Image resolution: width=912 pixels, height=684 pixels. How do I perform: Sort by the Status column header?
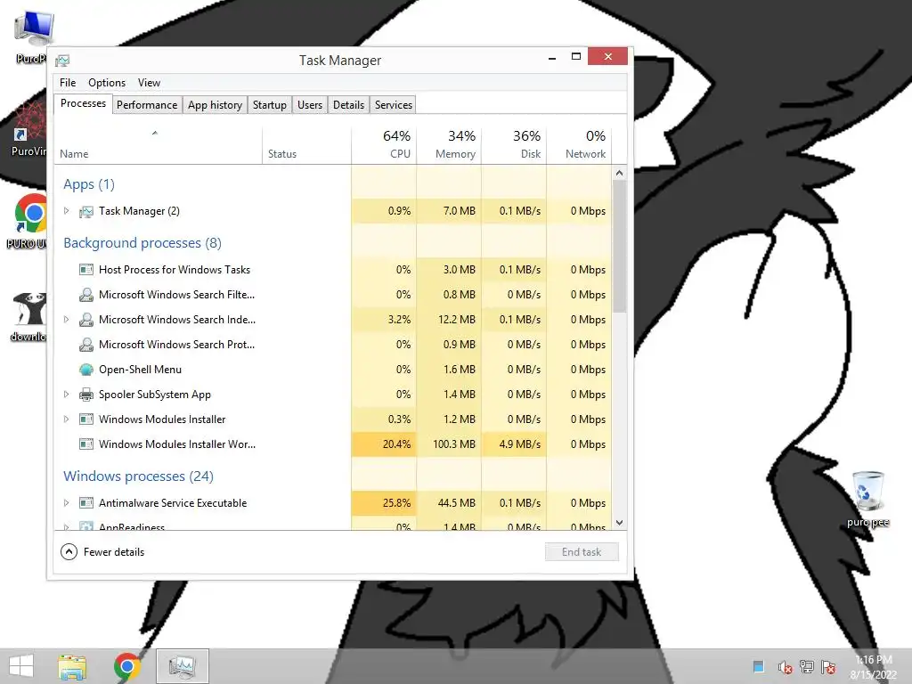pyautogui.click(x=306, y=145)
